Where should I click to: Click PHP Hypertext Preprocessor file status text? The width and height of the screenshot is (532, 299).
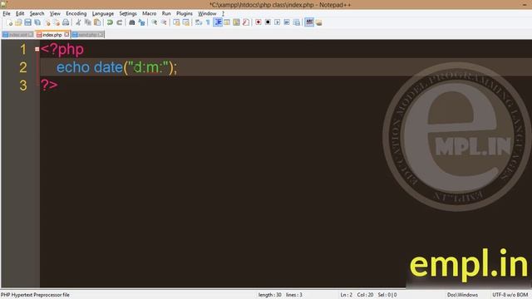pos(35,295)
